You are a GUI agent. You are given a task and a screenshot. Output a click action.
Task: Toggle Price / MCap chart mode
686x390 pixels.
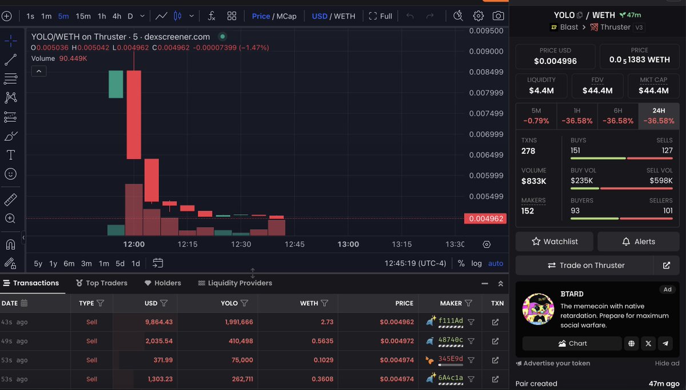tap(274, 16)
